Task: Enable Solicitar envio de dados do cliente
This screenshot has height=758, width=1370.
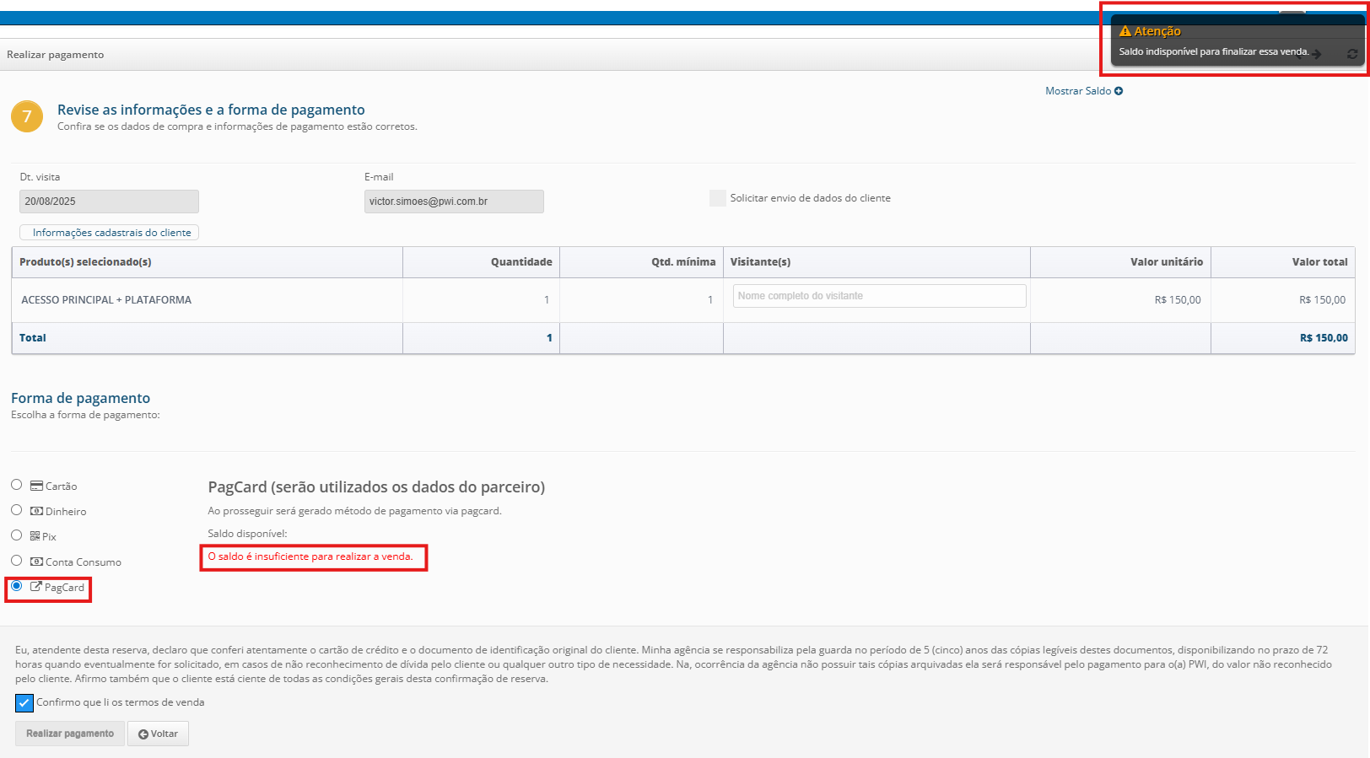Action: [x=718, y=198]
